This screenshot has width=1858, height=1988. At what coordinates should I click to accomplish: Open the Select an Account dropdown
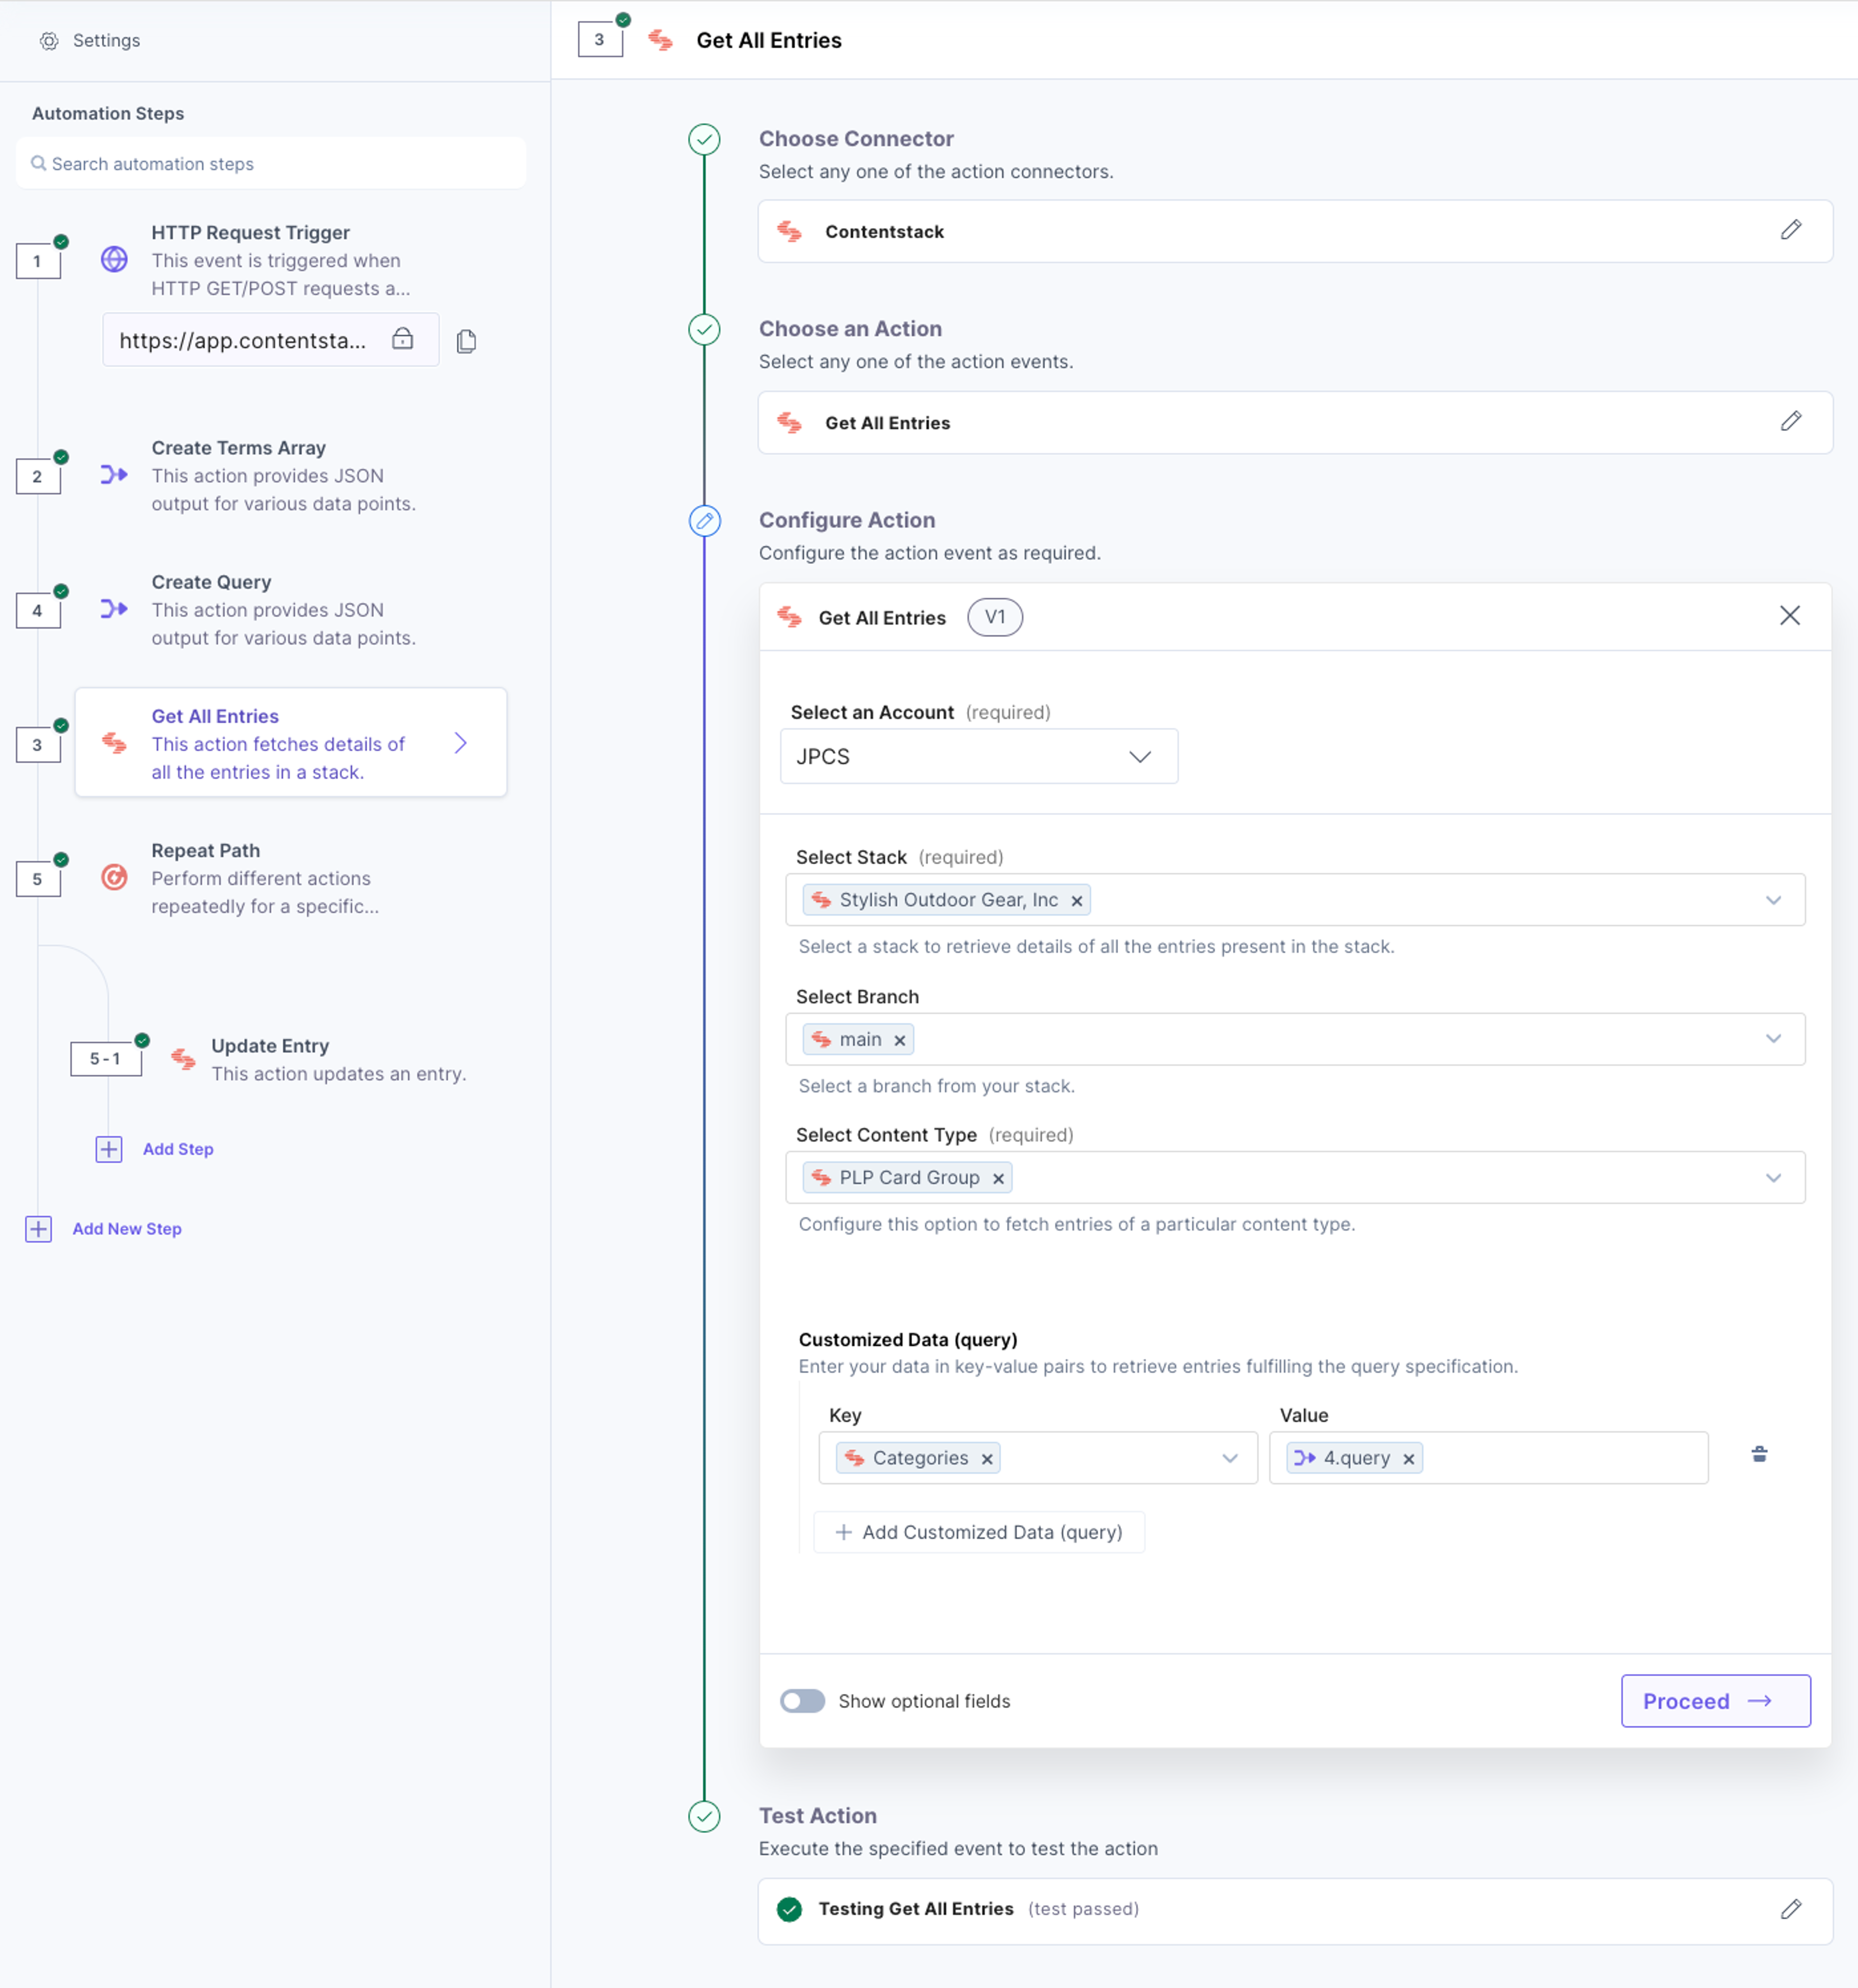pos(978,756)
